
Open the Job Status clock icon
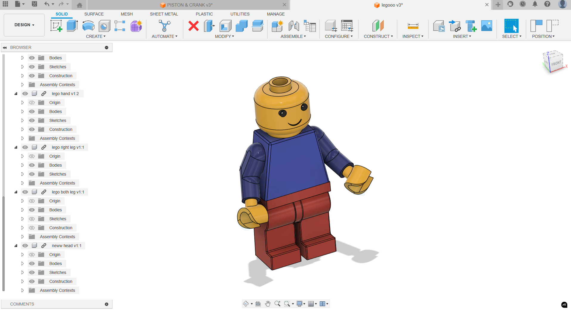click(x=523, y=4)
